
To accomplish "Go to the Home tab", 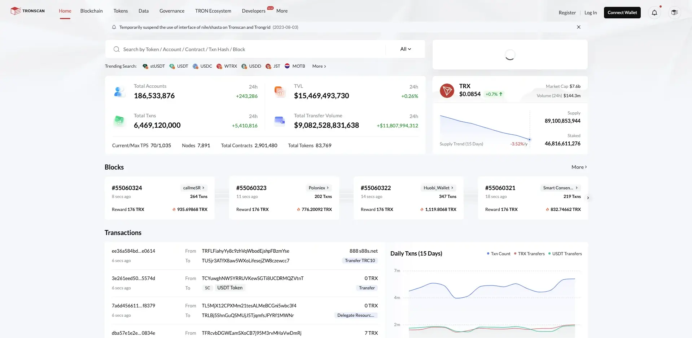I will click(65, 11).
